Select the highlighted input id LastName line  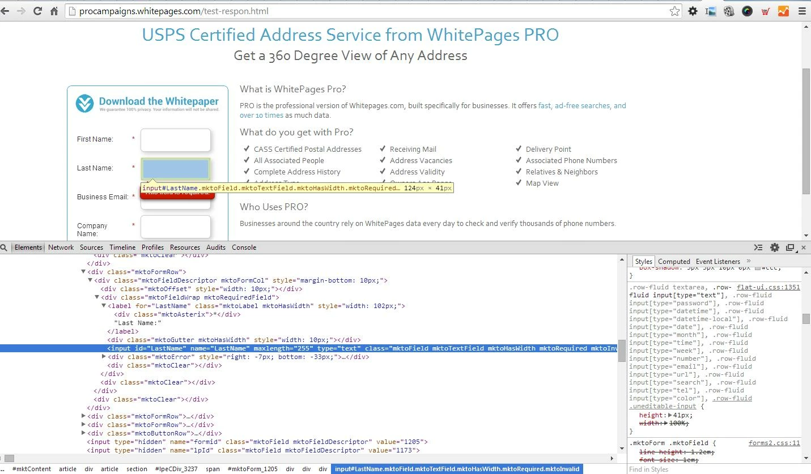pos(308,348)
